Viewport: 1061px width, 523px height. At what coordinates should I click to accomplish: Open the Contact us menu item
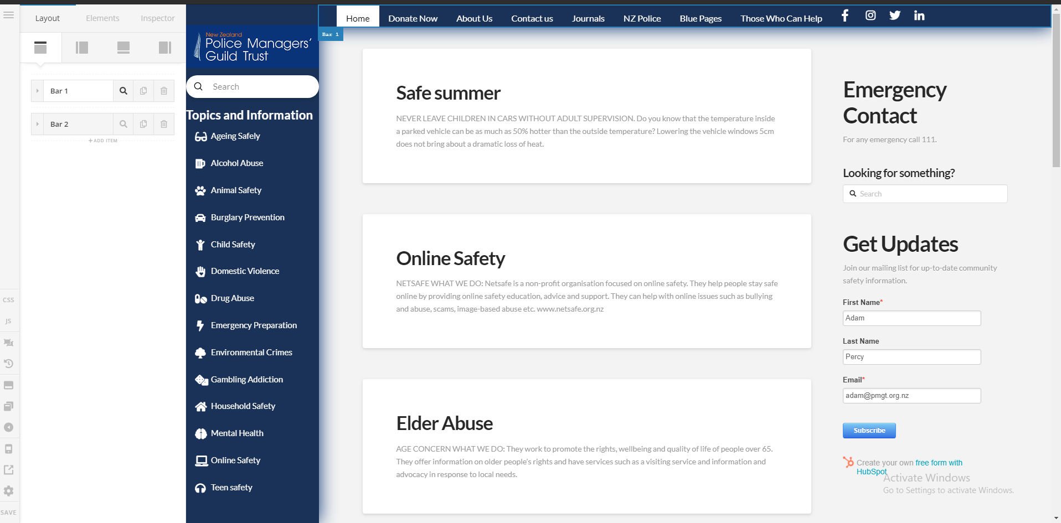(x=532, y=18)
